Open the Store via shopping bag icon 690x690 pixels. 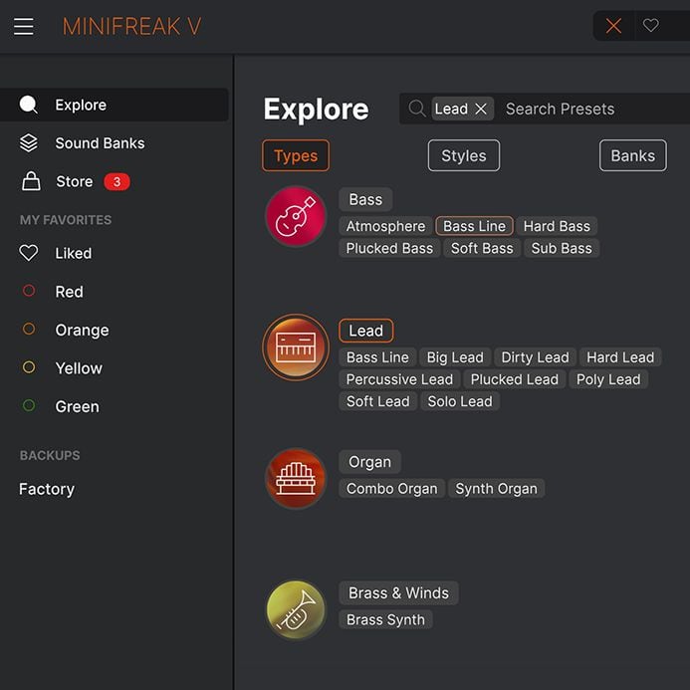point(31,181)
